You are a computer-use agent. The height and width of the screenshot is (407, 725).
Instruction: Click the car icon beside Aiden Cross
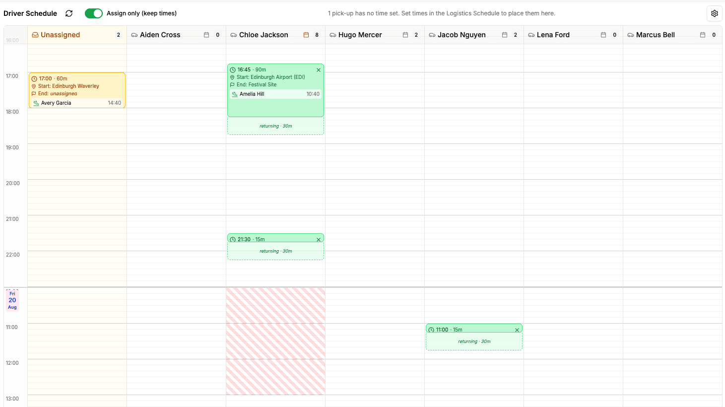134,35
